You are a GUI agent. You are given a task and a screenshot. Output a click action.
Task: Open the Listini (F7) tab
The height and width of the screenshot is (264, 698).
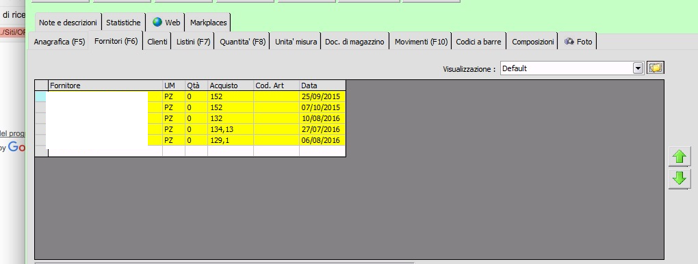click(193, 42)
